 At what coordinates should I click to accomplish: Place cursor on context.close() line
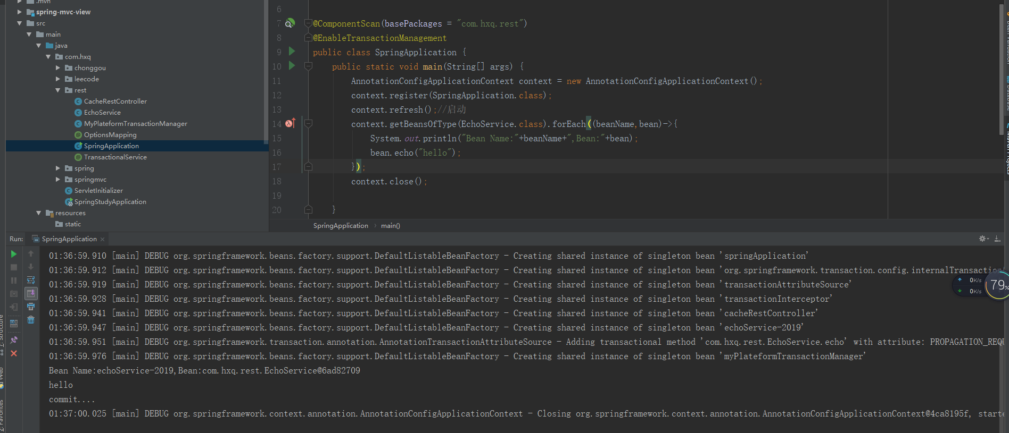coord(389,181)
